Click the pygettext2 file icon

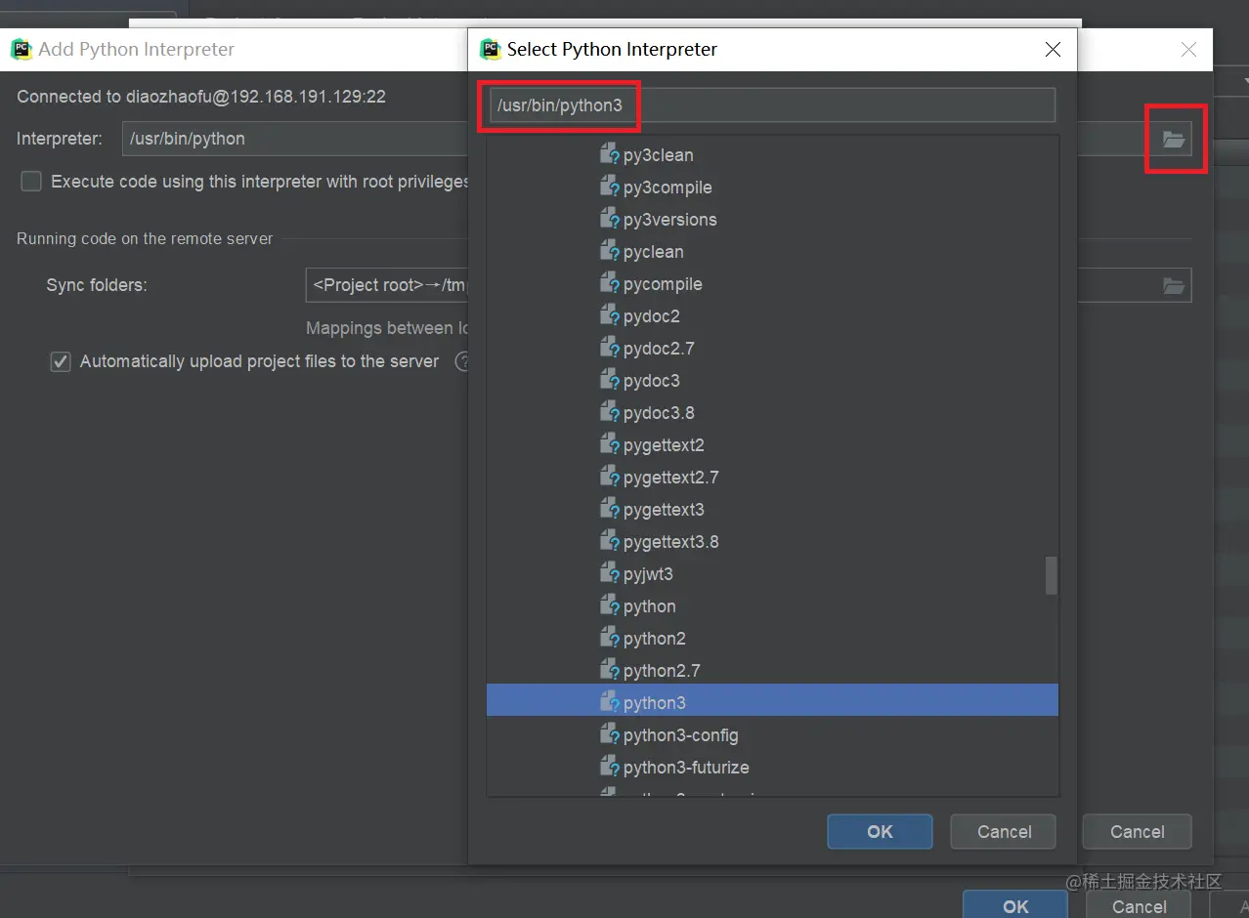(609, 444)
